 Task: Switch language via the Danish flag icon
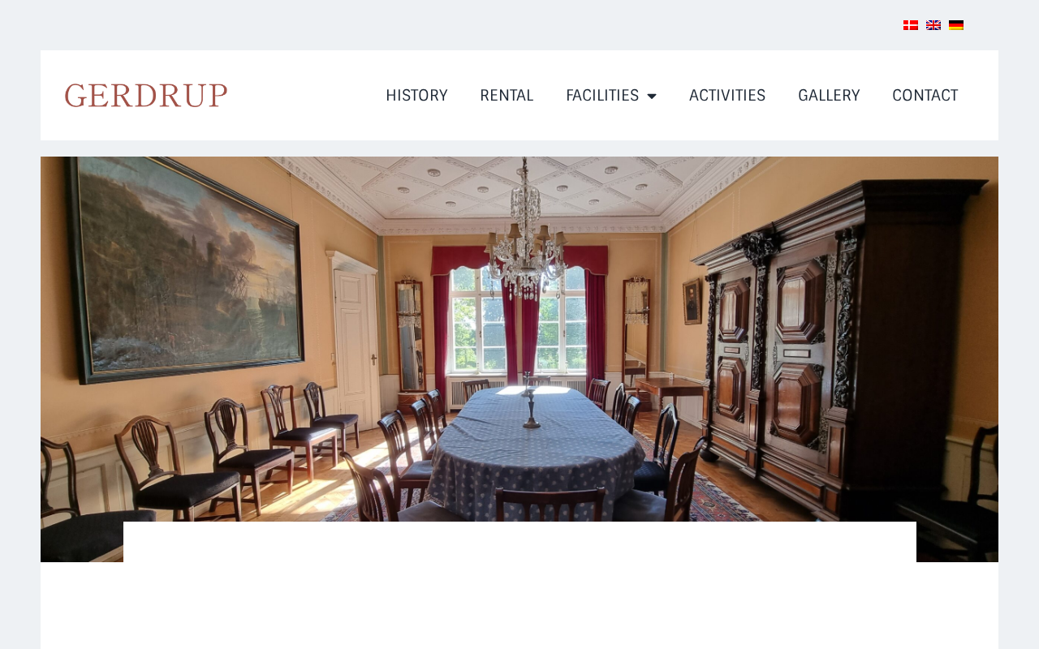(911, 25)
